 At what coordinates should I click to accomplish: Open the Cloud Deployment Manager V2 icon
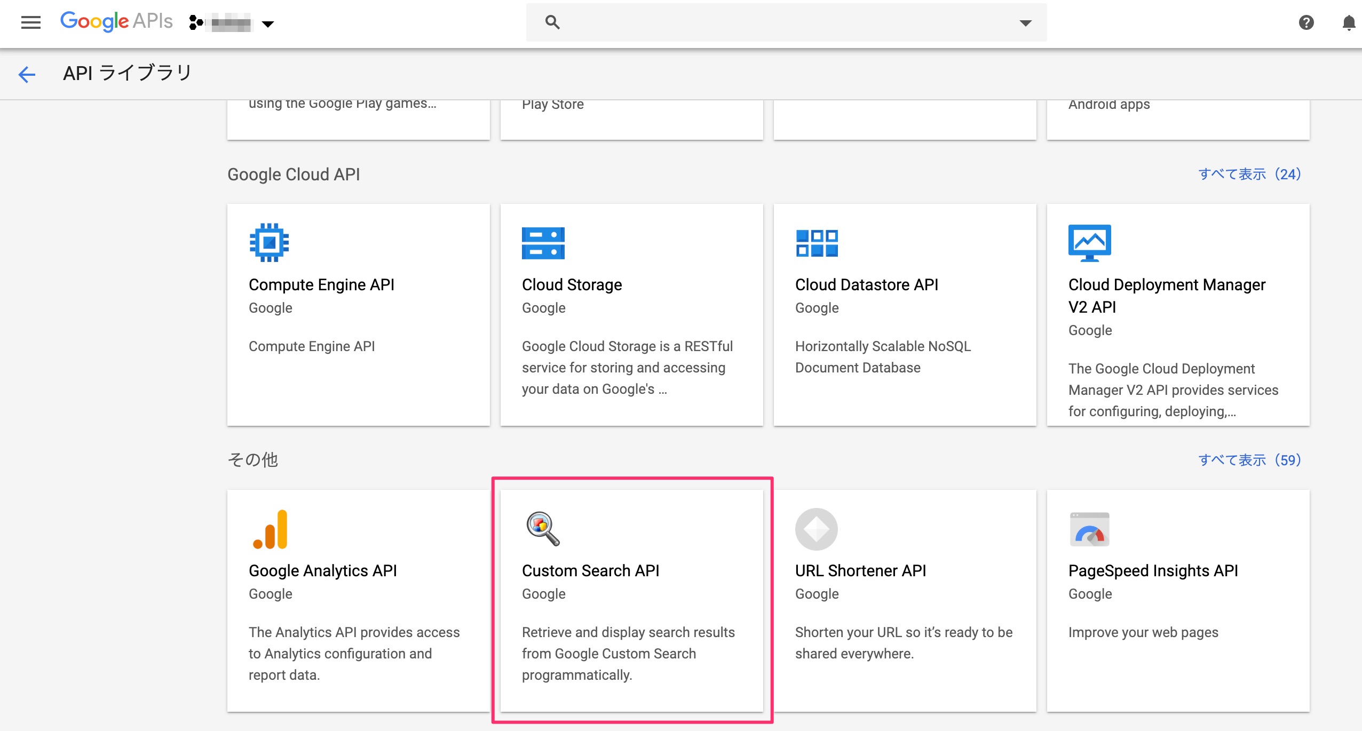(x=1089, y=243)
